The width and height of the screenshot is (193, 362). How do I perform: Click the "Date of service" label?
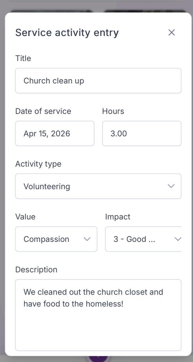click(43, 111)
